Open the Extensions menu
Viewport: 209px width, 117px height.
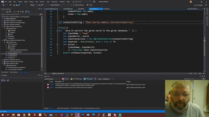[55, 2]
